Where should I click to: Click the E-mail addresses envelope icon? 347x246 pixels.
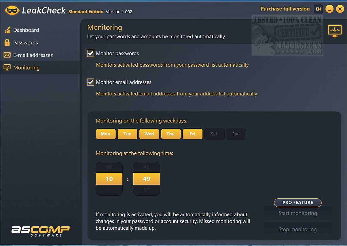click(7, 55)
